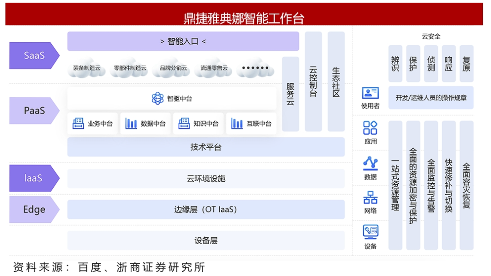Select the 一站式资源管理 column
The width and height of the screenshot is (491, 276).
point(396,185)
